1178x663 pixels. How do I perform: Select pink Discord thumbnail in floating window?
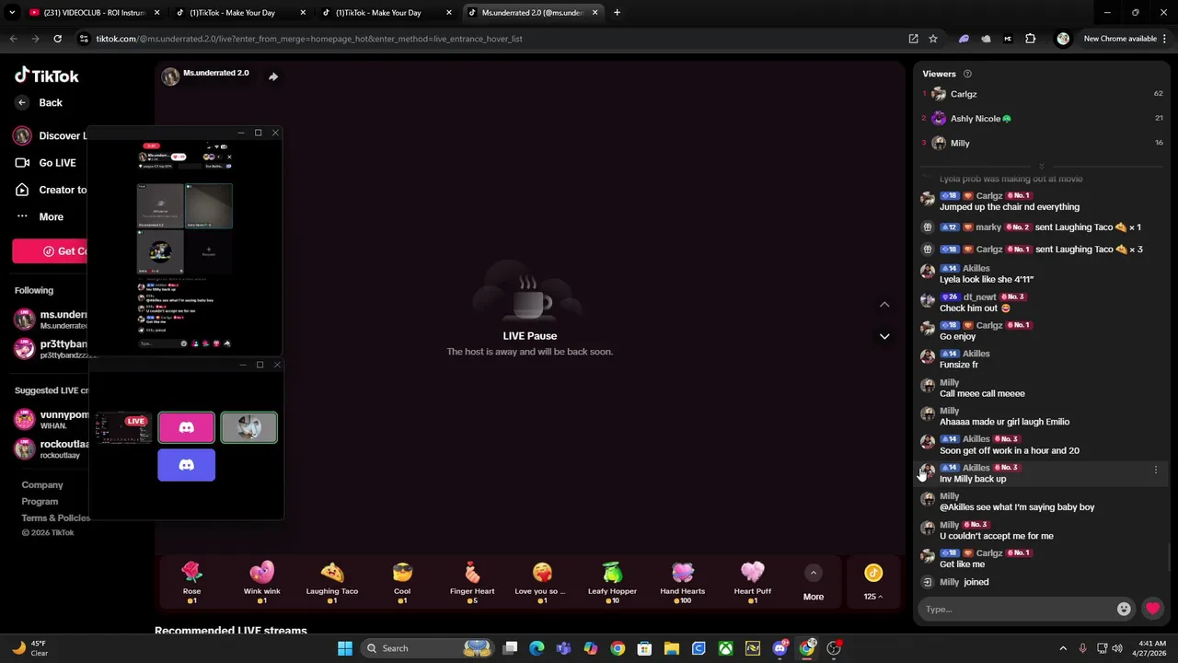(x=187, y=427)
